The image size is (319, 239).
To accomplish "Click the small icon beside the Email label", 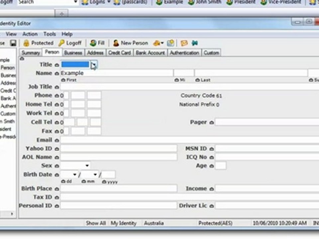I will pos(57,140).
